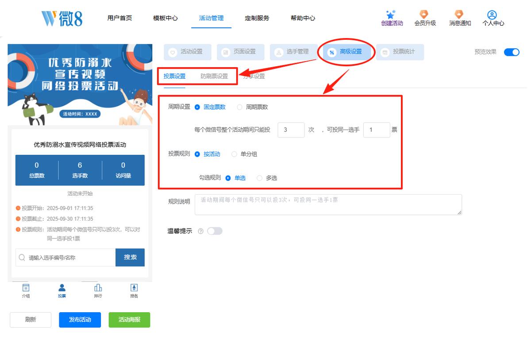The image size is (531, 337).
Task: Switch to 页面设置 tab
Action: click(241, 52)
